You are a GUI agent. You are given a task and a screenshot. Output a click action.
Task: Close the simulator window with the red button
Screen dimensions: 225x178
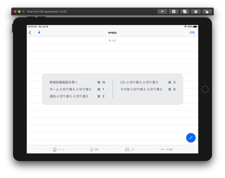[x=15, y=12]
